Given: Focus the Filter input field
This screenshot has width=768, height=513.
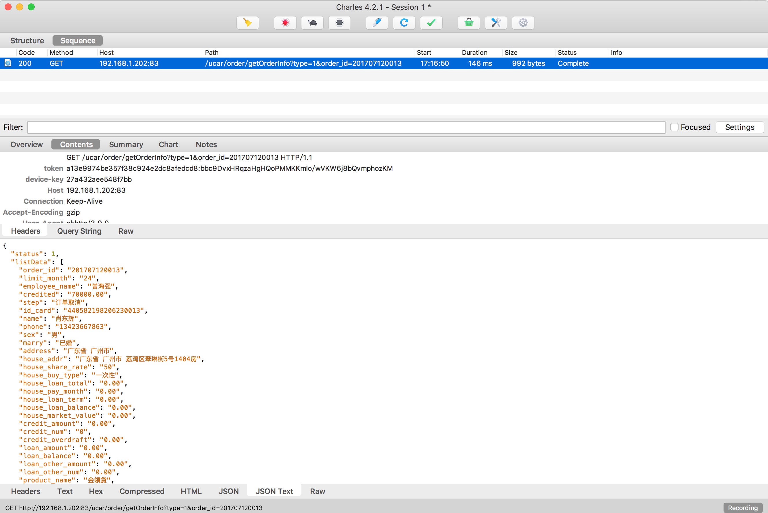Looking at the screenshot, I should (x=346, y=127).
